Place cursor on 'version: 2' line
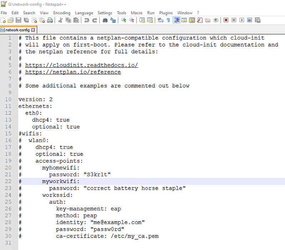Image resolution: width=285 pixels, height=250 pixels. click(35, 99)
